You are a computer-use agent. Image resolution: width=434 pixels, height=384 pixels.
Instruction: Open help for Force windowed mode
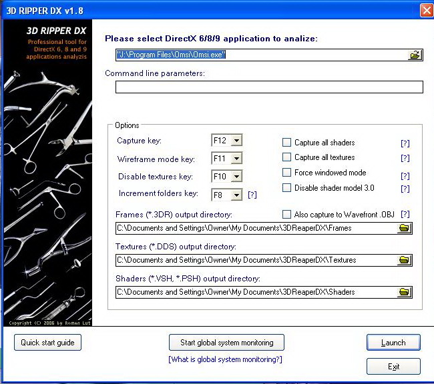[405, 175]
